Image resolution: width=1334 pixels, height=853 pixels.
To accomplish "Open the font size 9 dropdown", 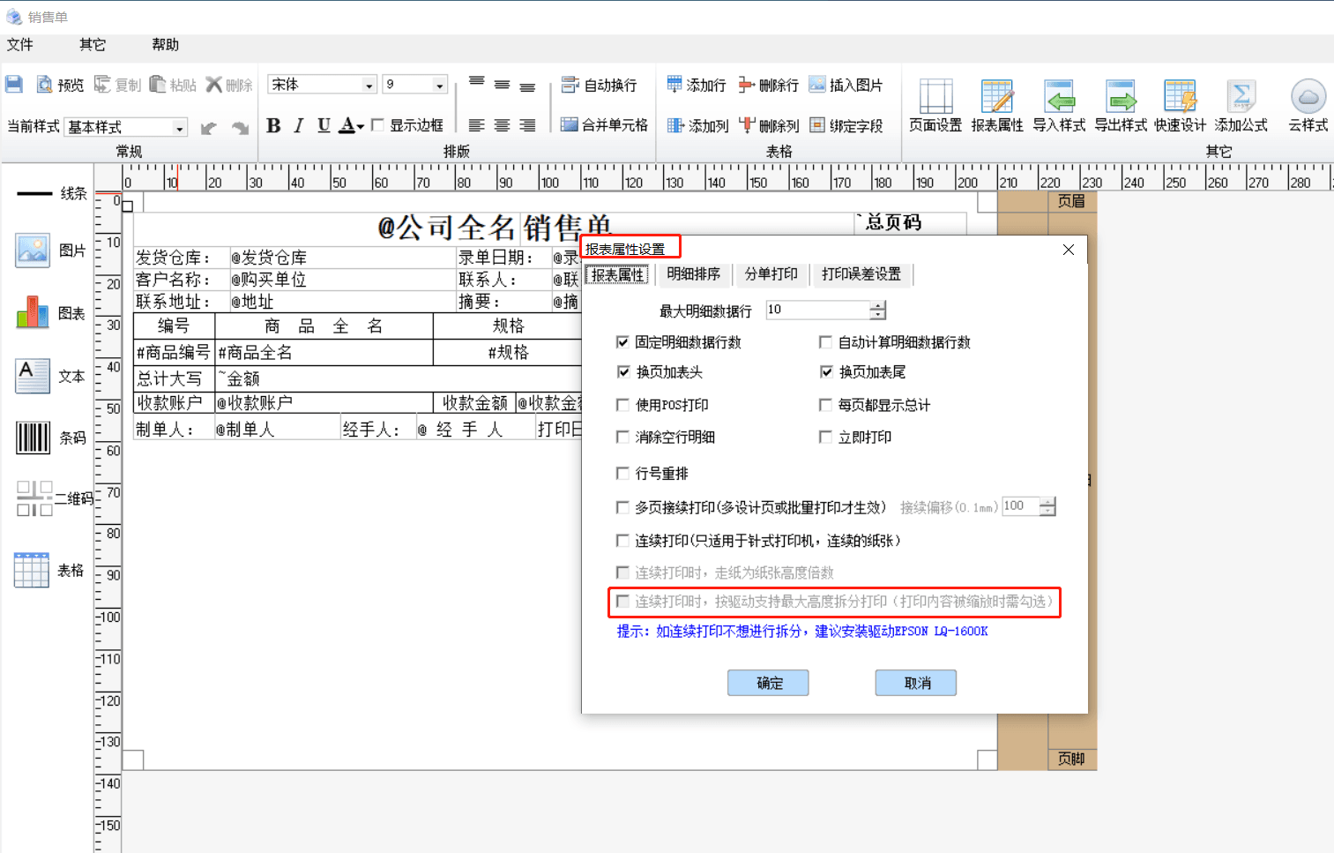I will coord(439,85).
